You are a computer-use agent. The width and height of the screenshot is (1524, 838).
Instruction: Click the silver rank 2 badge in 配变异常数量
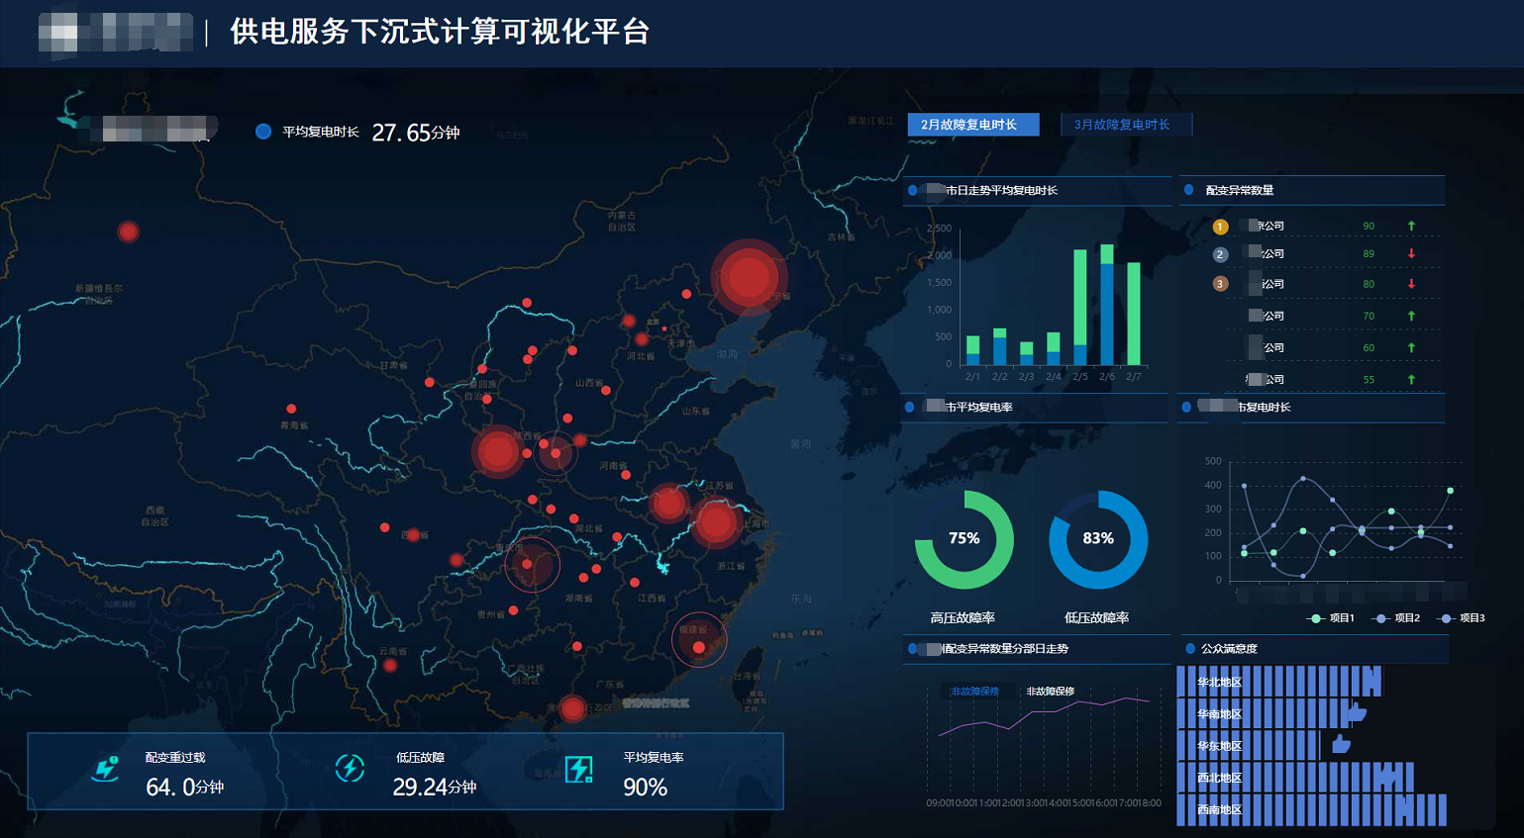click(1220, 255)
